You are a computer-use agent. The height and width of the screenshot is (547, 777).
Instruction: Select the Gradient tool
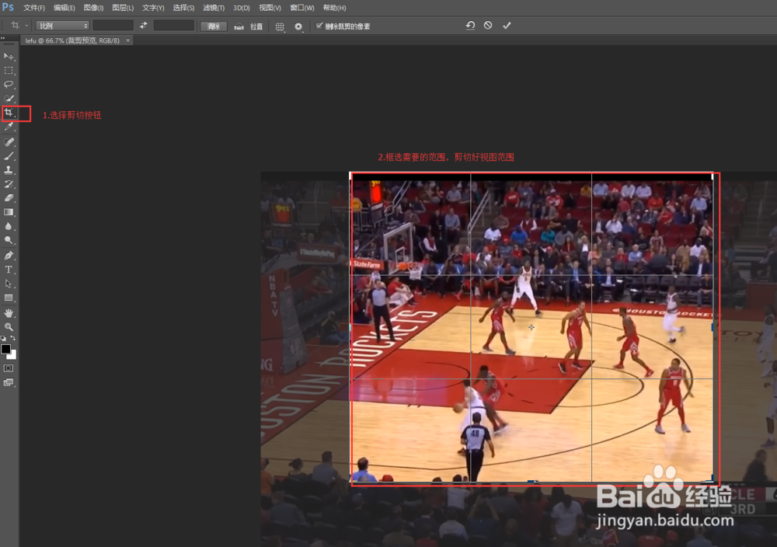pyautogui.click(x=9, y=212)
